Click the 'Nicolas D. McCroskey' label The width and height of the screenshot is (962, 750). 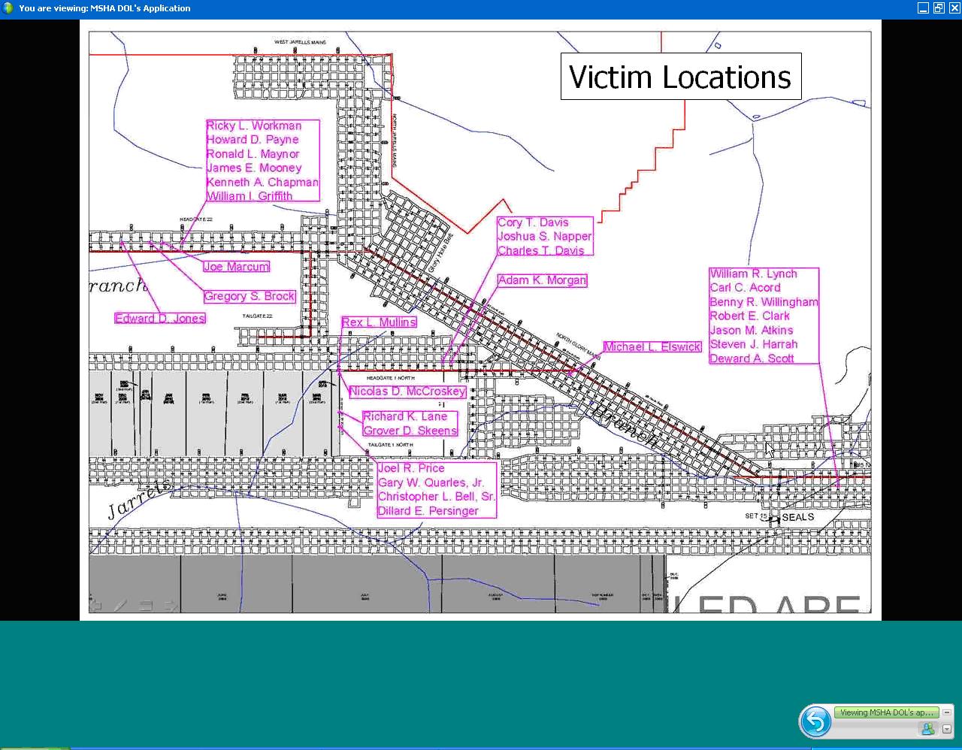pyautogui.click(x=407, y=392)
